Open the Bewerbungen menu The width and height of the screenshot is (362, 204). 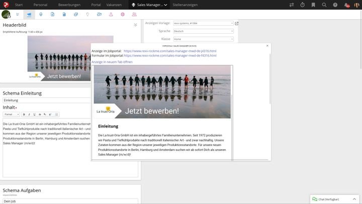(69, 5)
